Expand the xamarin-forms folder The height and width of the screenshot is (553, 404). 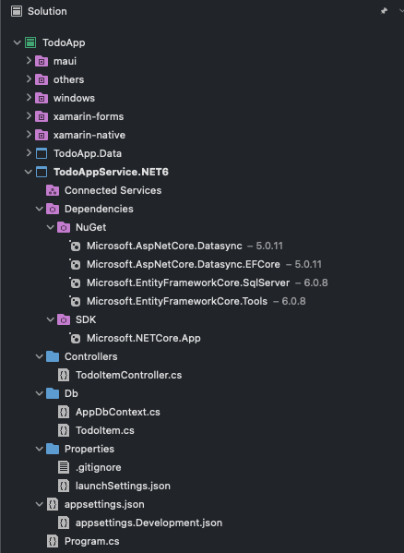pyautogui.click(x=29, y=116)
